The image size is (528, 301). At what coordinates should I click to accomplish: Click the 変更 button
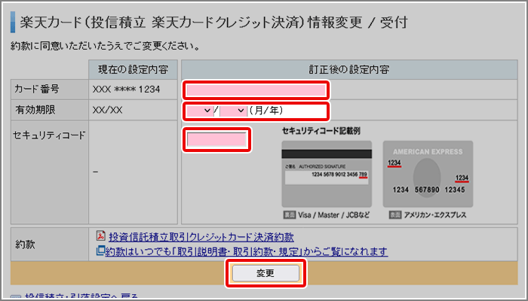[266, 273]
